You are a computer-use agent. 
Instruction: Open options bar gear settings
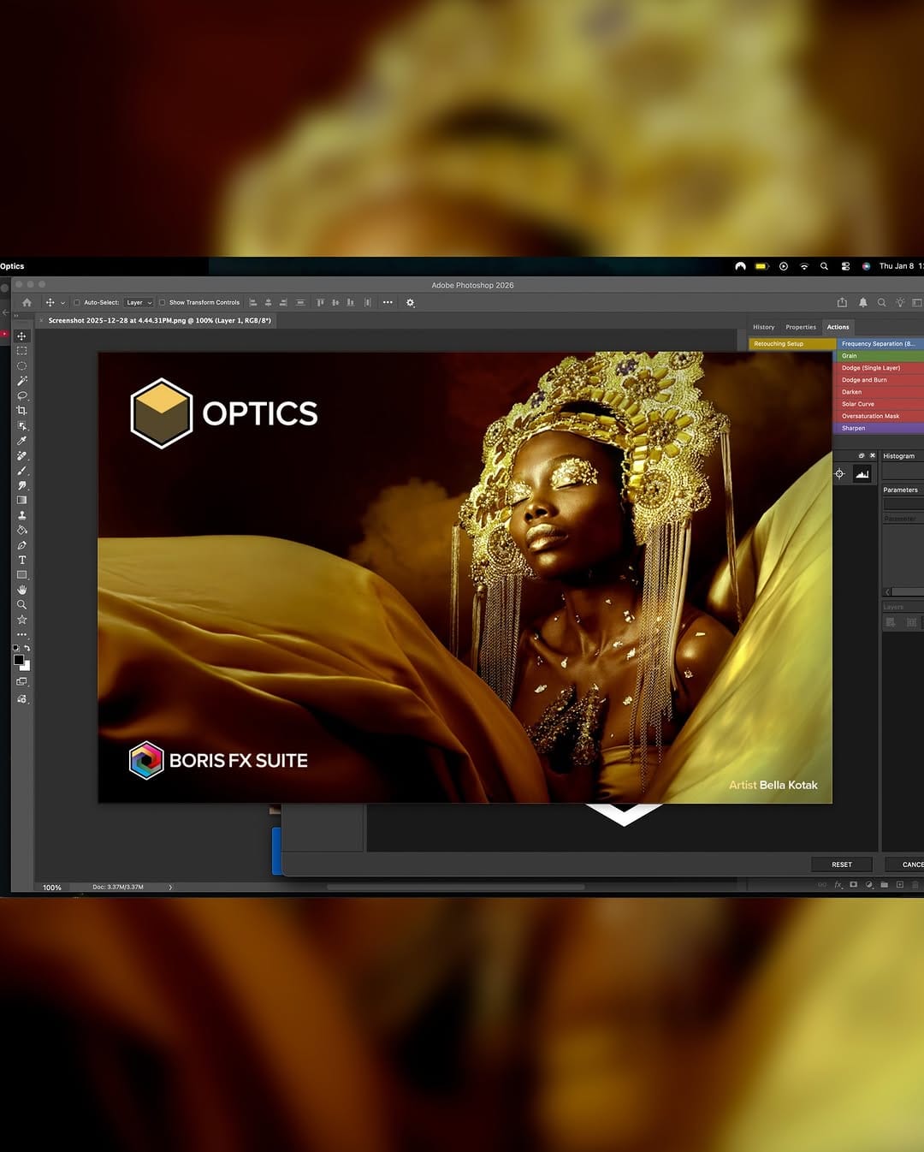point(410,302)
